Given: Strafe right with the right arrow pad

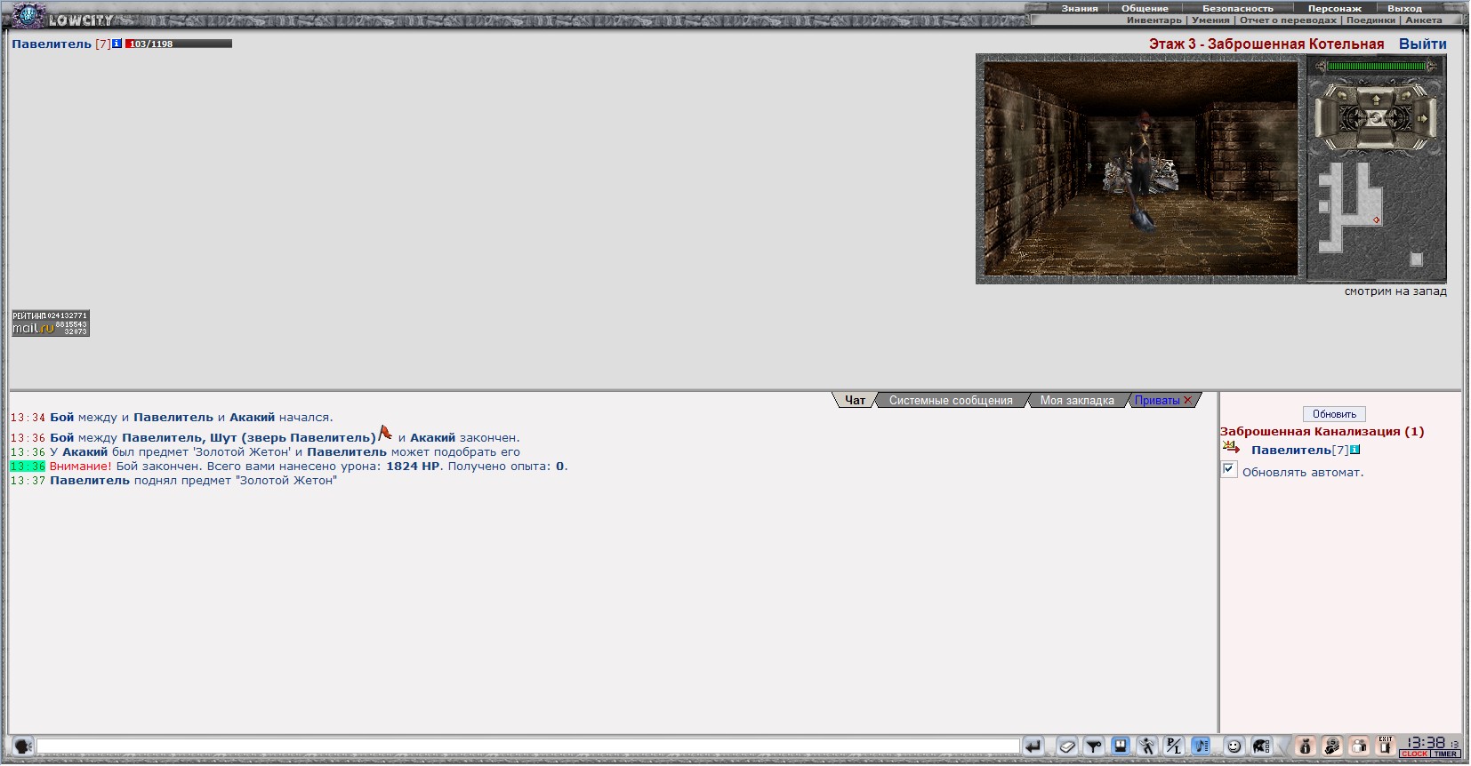Looking at the screenshot, I should (1422, 119).
